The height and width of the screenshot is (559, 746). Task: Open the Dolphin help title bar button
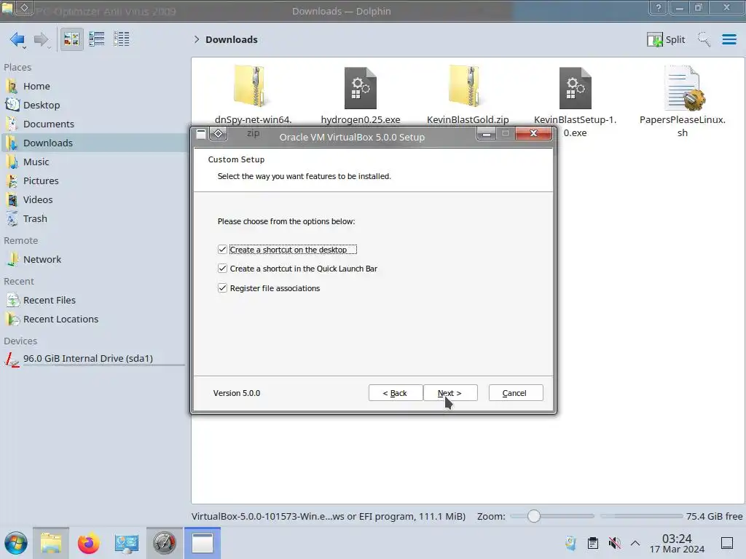[659, 8]
